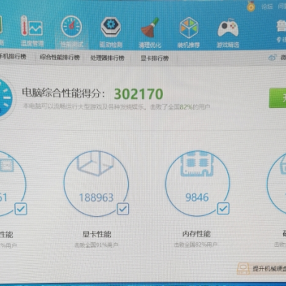Switch to the 显卡排行榜 tab
The height and width of the screenshot is (286, 286).
[154, 58]
